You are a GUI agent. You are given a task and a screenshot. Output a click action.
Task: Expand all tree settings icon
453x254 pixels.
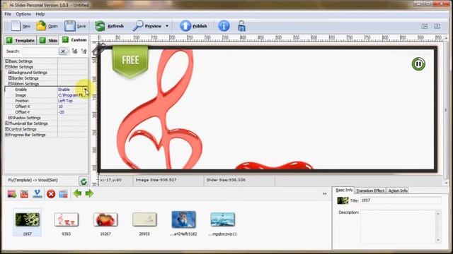74,52
